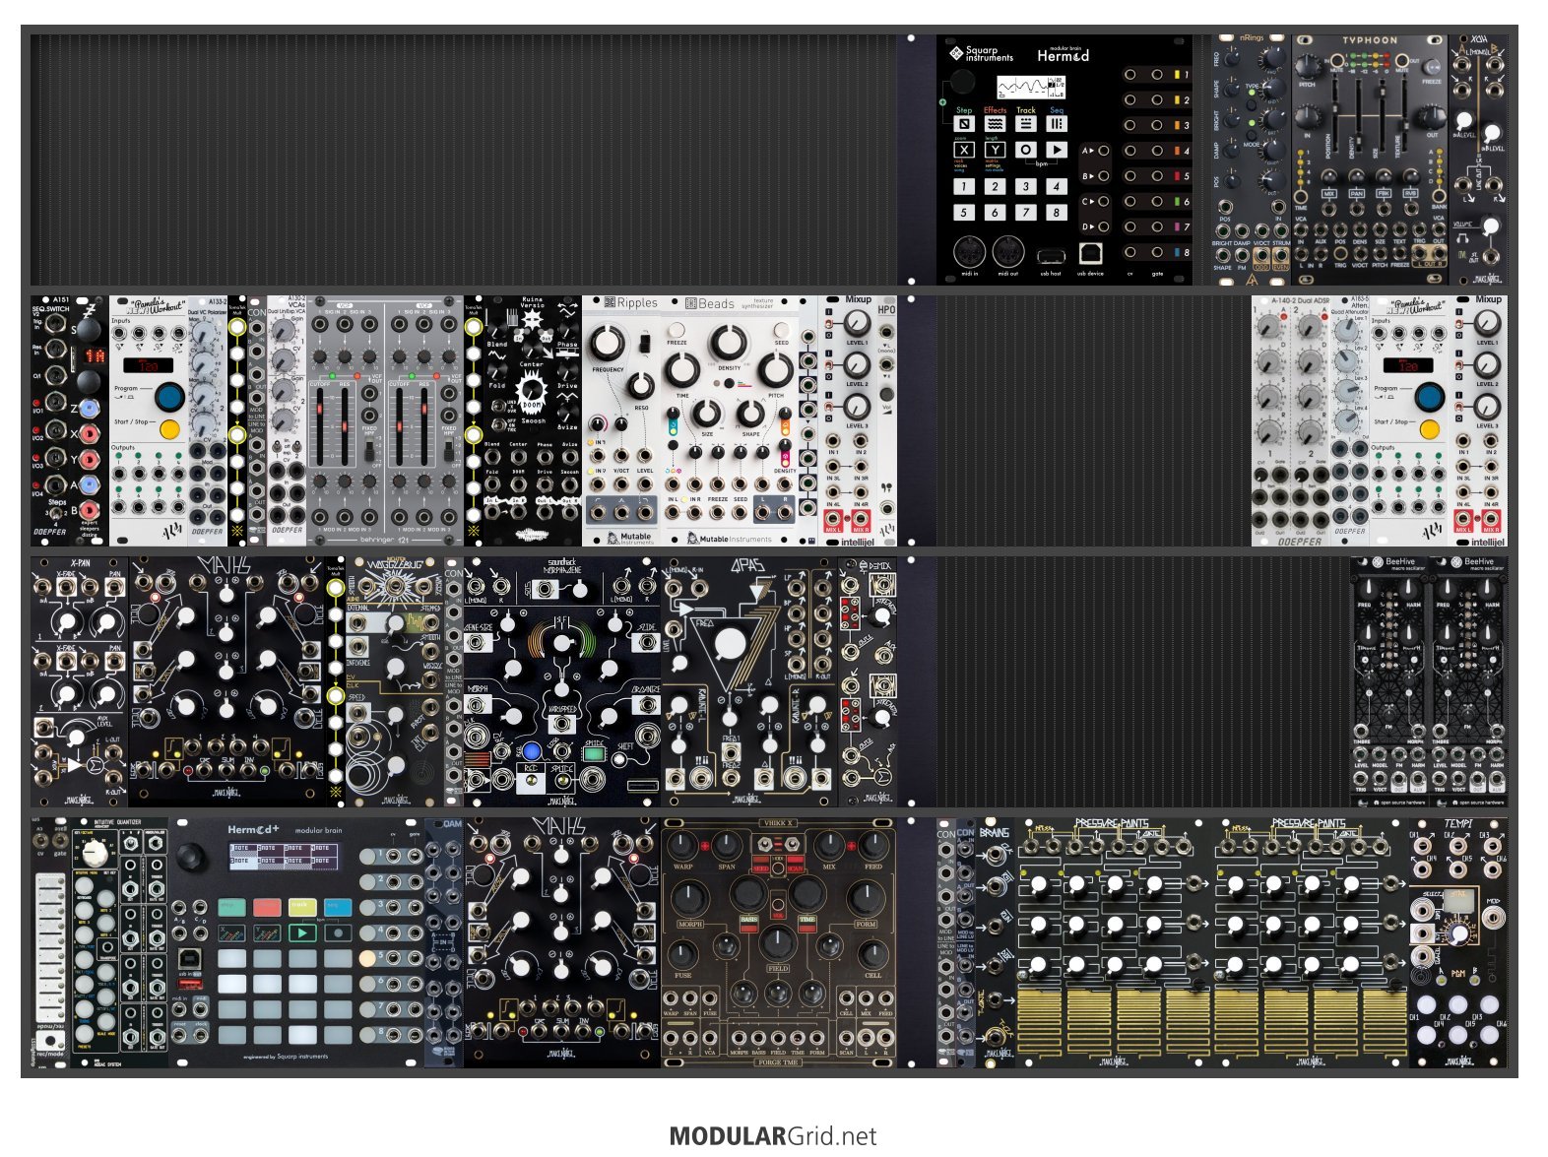Click the VOLUME knob on the XOH module
This screenshot has height=1157, width=1548.
1491,227
